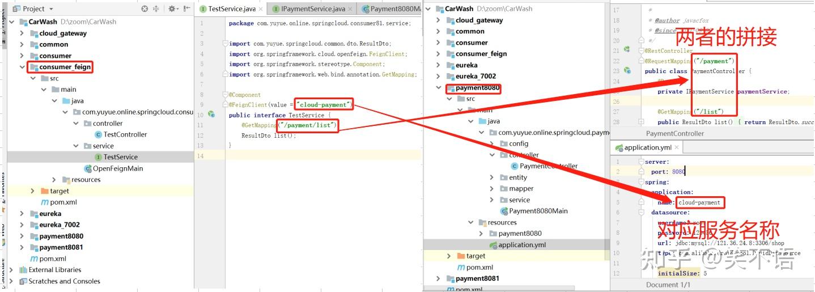This screenshot has height=292, width=815.
Task: Close the application.yml editor tab
Action: tap(677, 147)
